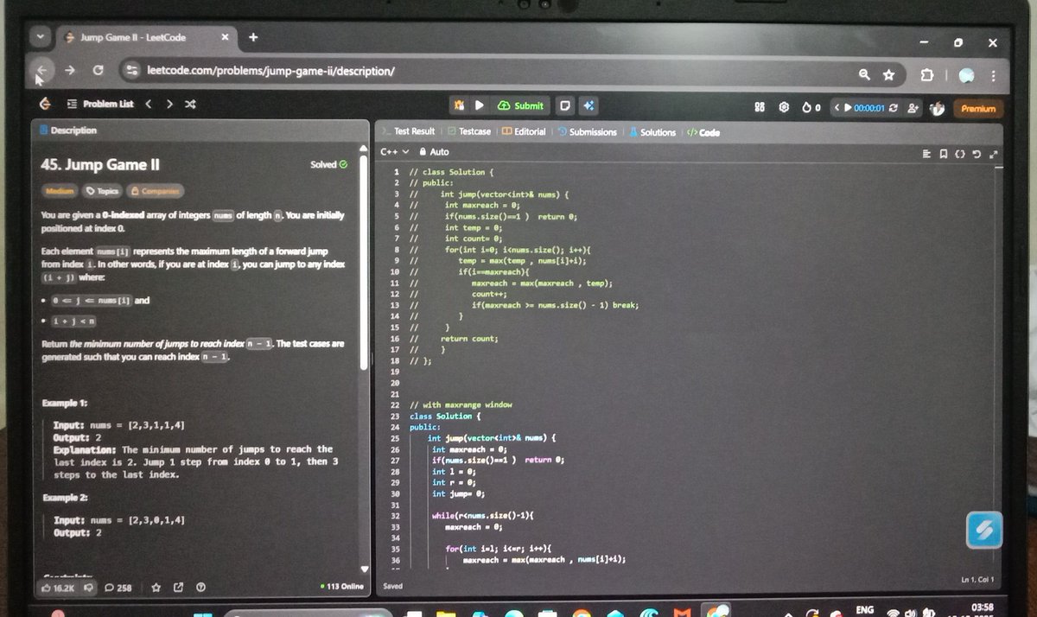Switch to the Test Result tab

pyautogui.click(x=410, y=131)
